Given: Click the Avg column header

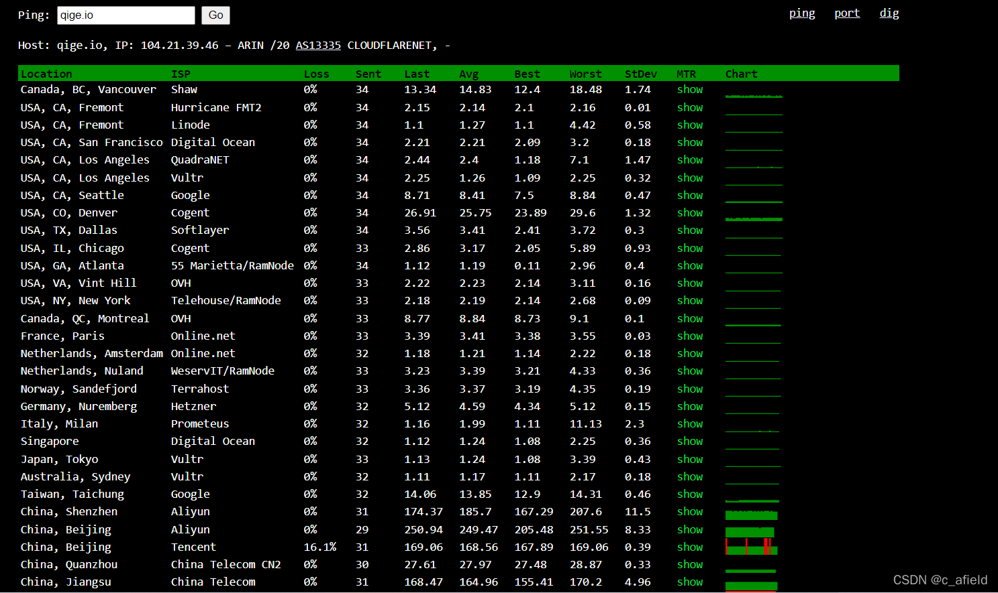Looking at the screenshot, I should coord(469,74).
